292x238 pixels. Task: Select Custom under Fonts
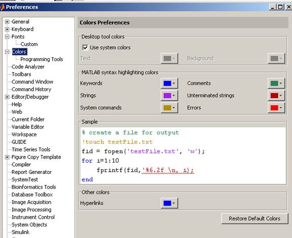[x=29, y=44]
